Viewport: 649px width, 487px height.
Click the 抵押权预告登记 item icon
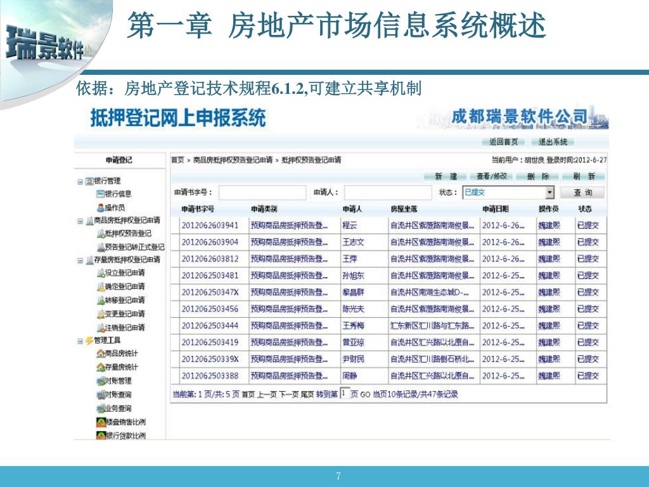100,234
